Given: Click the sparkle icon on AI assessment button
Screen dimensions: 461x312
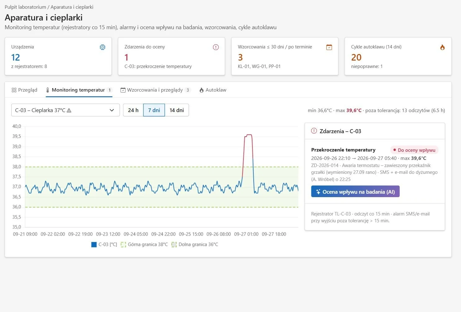Looking at the screenshot, I should pos(318,192).
